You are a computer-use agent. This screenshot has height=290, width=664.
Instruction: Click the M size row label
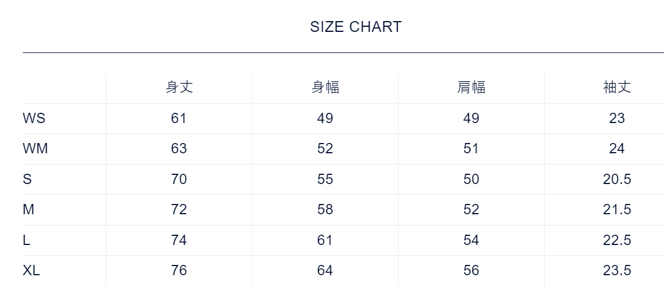[29, 210]
